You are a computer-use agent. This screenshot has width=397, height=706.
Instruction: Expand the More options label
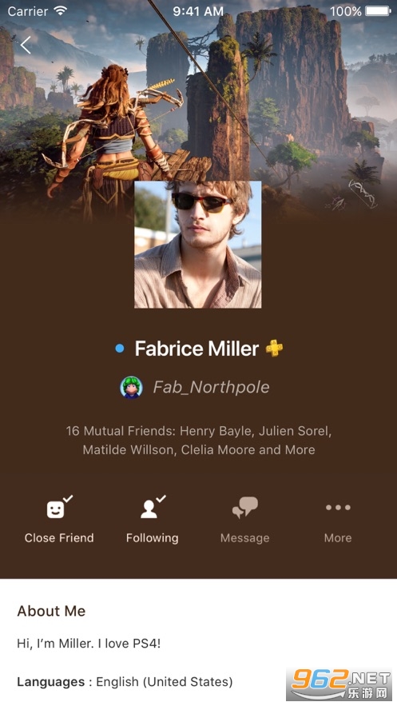[x=338, y=537]
